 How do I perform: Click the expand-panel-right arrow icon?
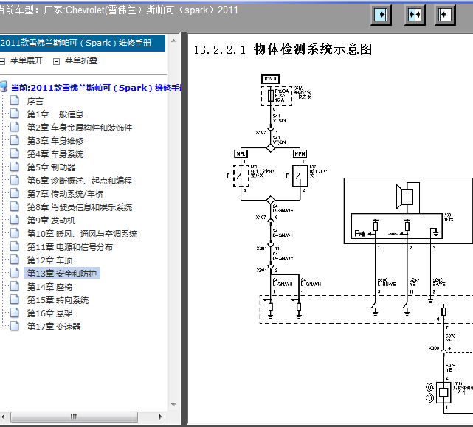point(381,15)
